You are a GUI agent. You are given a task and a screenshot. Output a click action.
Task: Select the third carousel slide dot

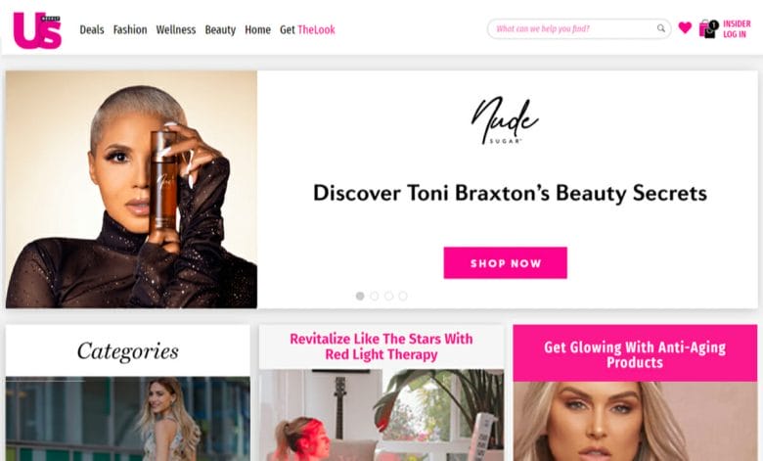coord(388,296)
